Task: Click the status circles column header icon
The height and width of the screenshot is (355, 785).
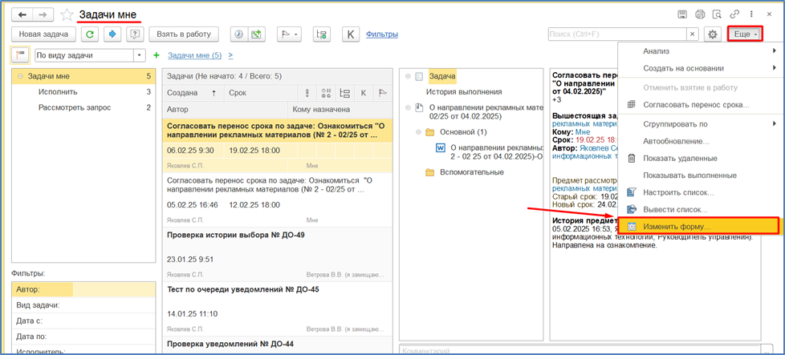Action: pyautogui.click(x=326, y=92)
